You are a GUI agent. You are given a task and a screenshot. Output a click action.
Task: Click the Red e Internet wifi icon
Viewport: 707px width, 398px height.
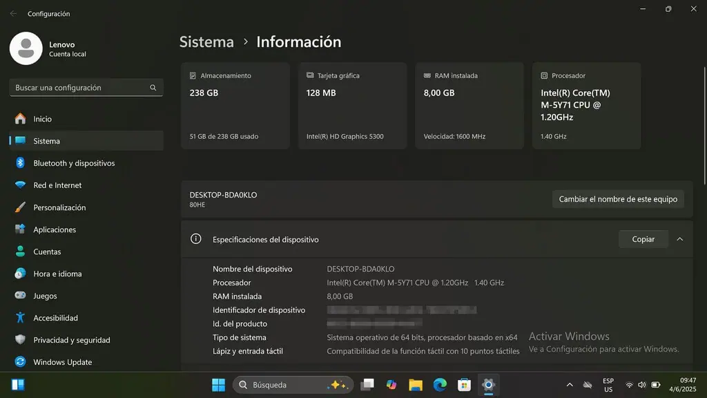pyautogui.click(x=20, y=184)
